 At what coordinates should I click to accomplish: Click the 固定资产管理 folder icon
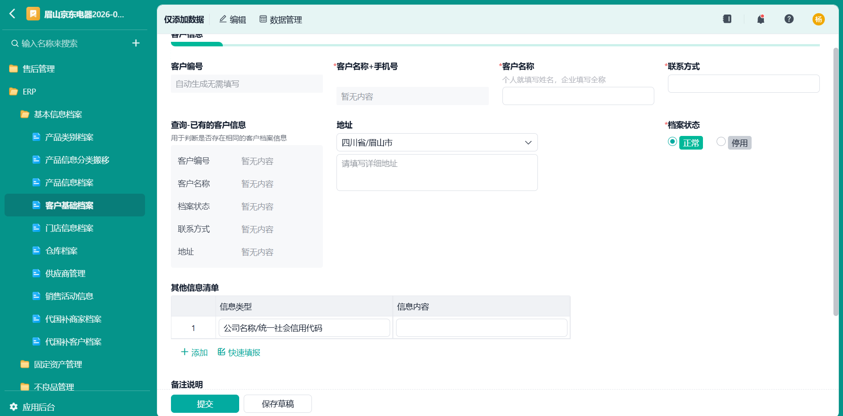click(25, 364)
